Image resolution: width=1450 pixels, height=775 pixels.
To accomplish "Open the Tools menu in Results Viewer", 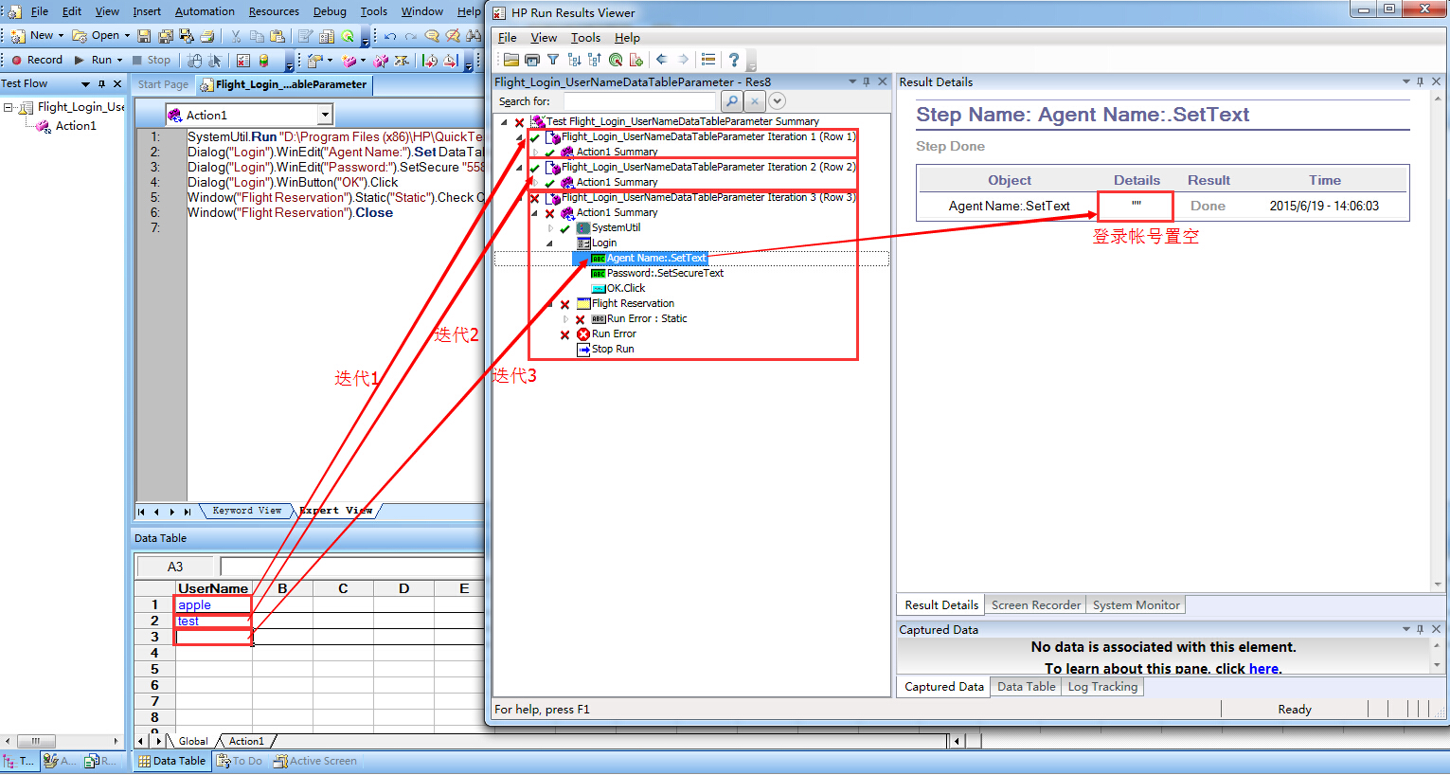I will pos(585,38).
